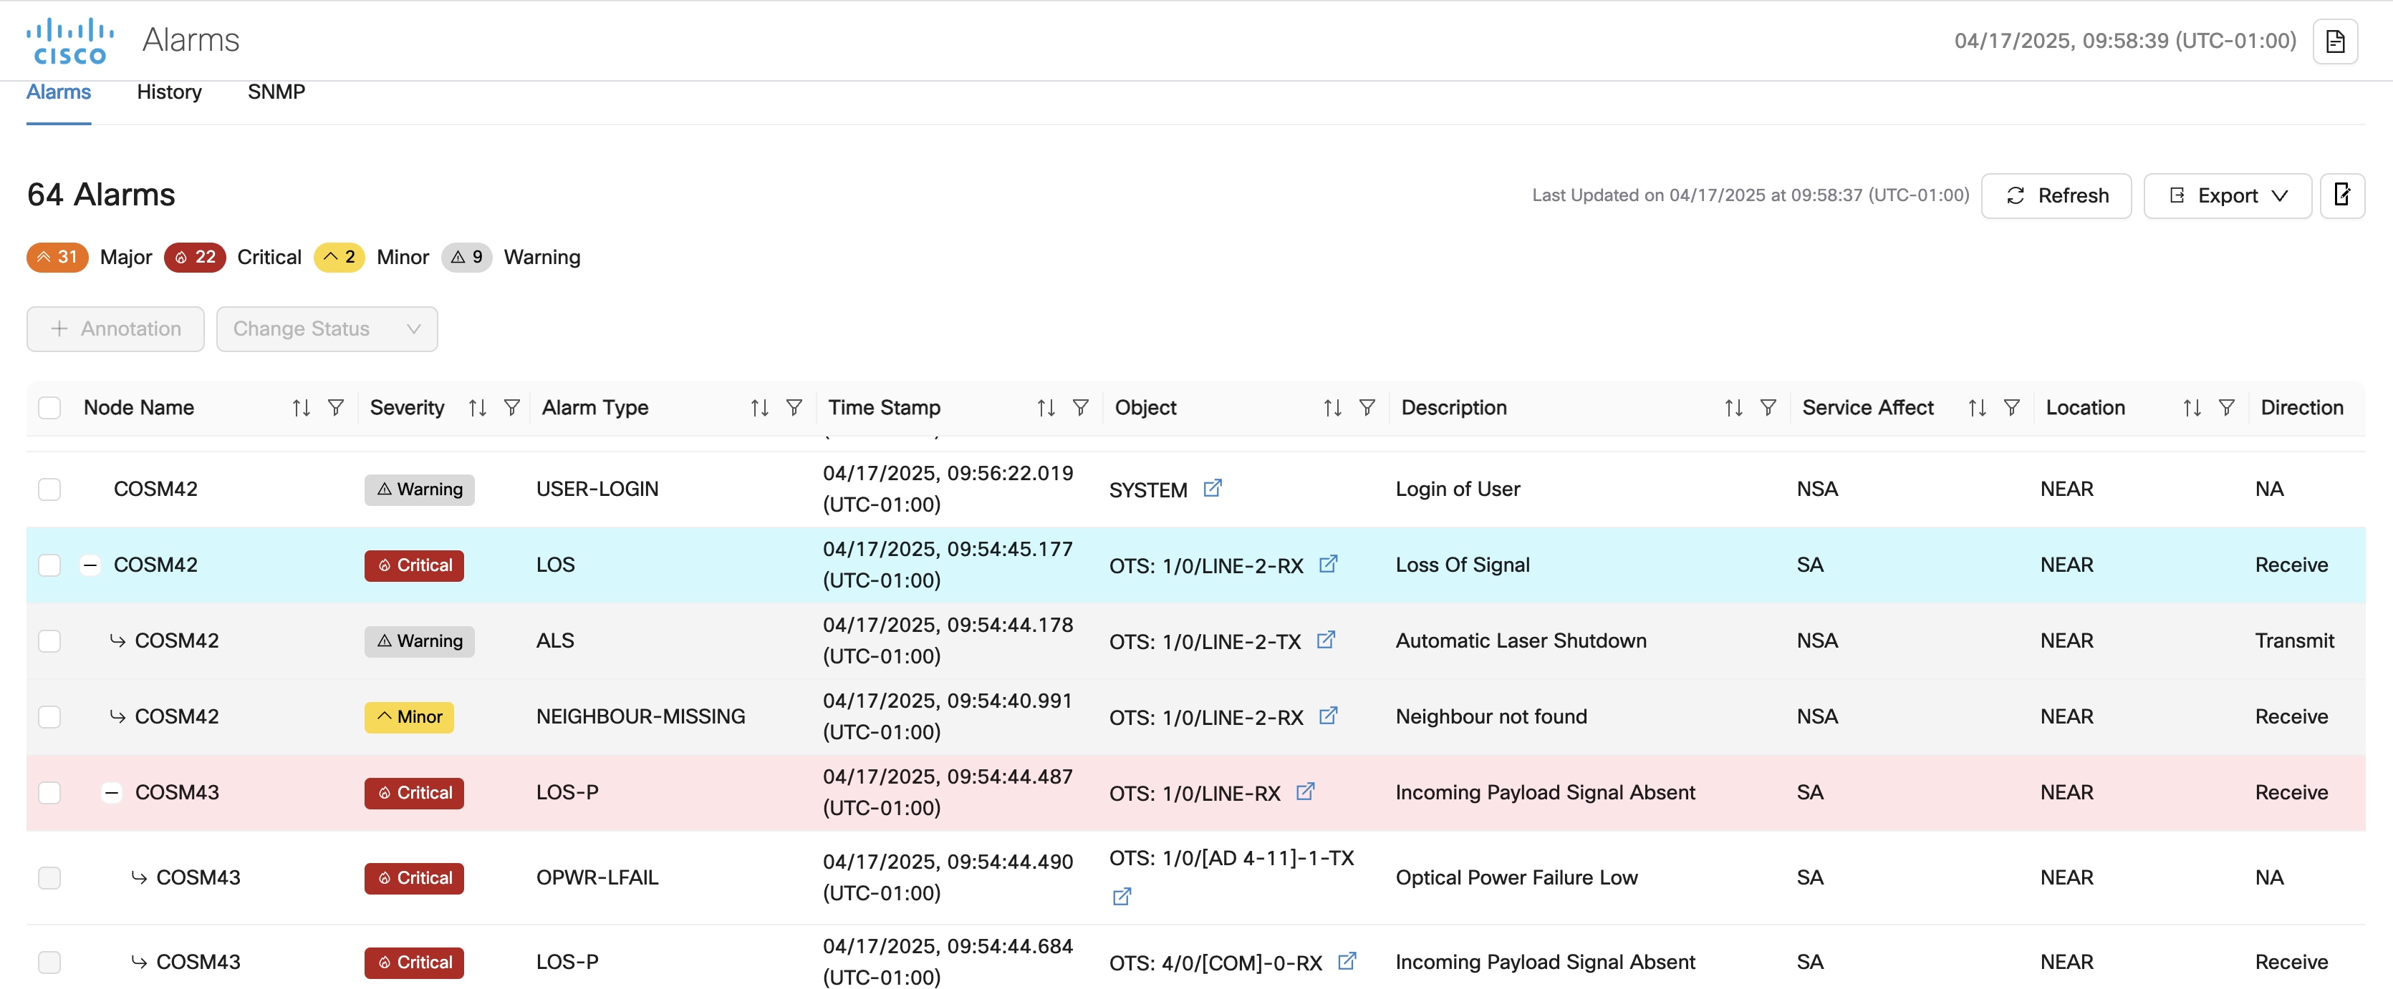Filter by the 22 Critical badge
This screenshot has width=2393, height=989.
coord(195,257)
